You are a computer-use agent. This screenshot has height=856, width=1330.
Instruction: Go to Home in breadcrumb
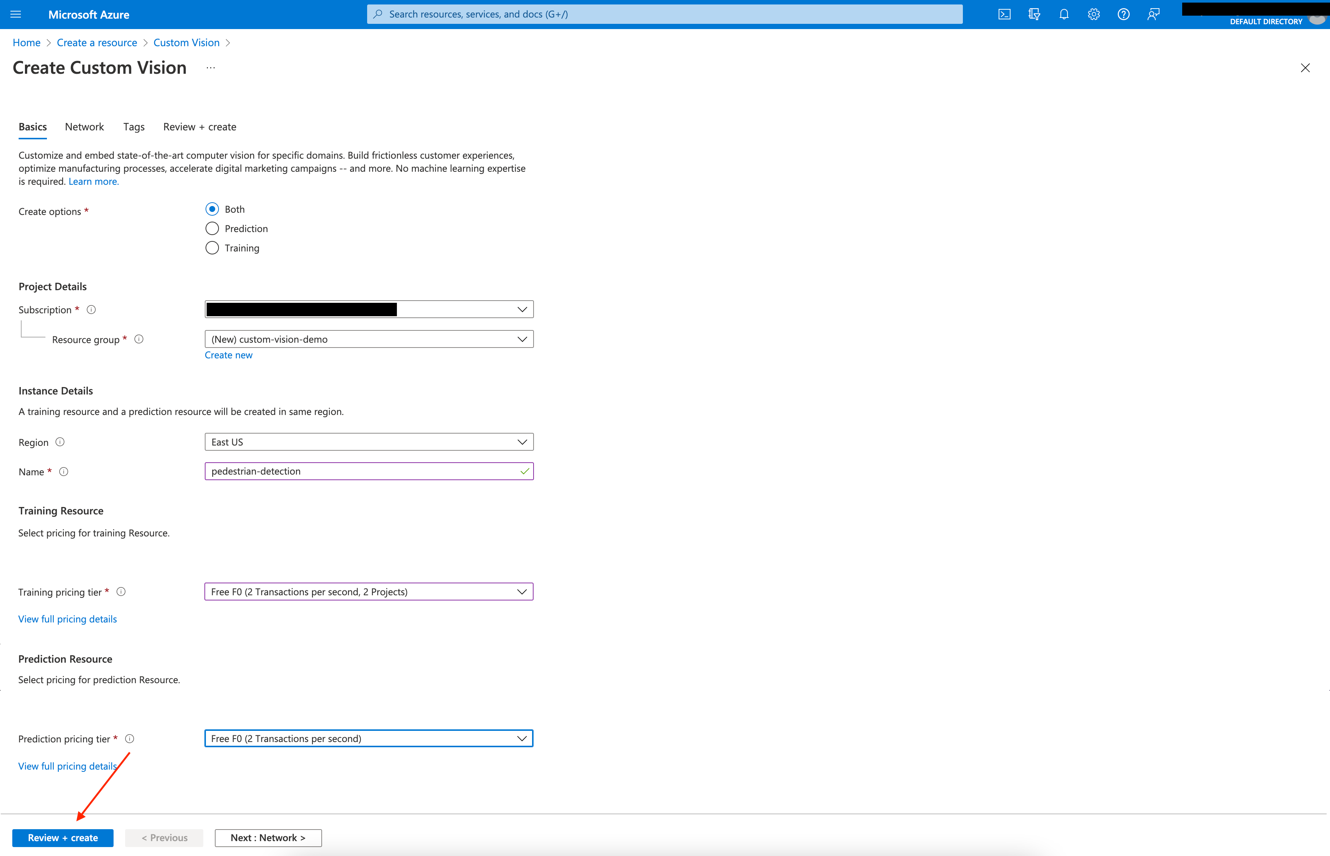point(27,43)
